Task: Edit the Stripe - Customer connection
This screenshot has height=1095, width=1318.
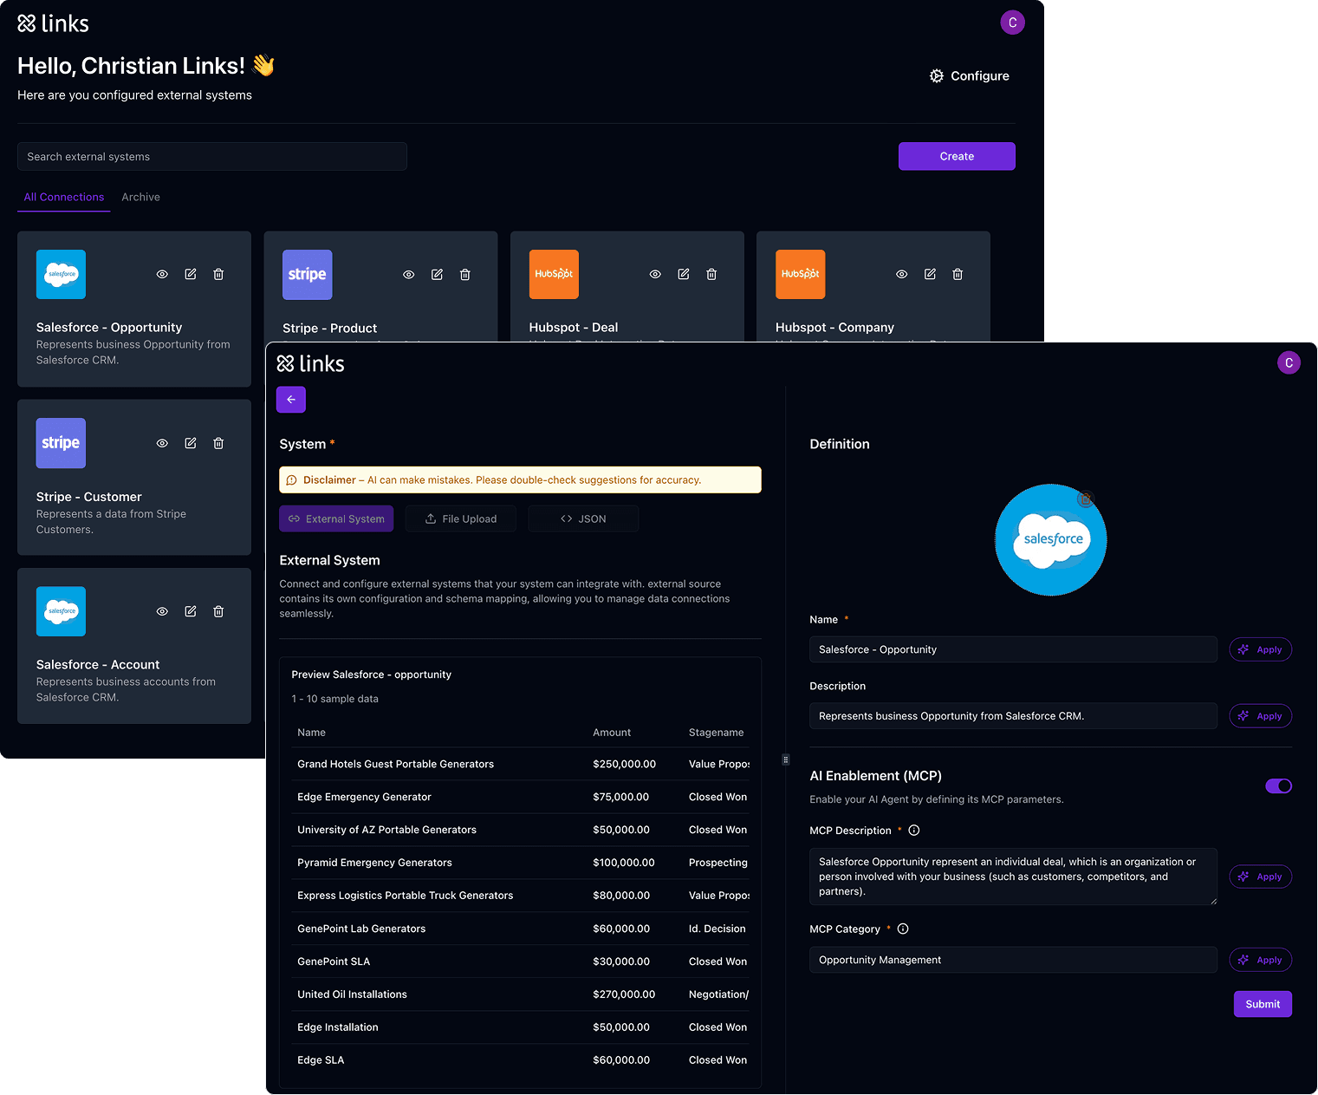Action: [x=191, y=443]
